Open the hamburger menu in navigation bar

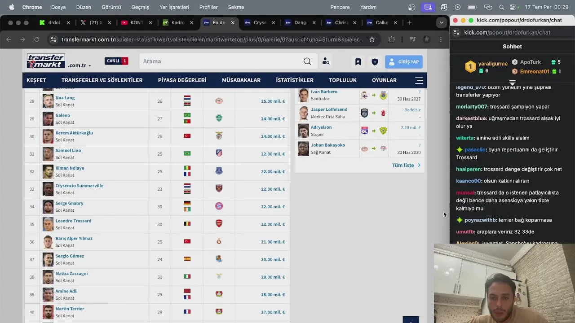(419, 80)
